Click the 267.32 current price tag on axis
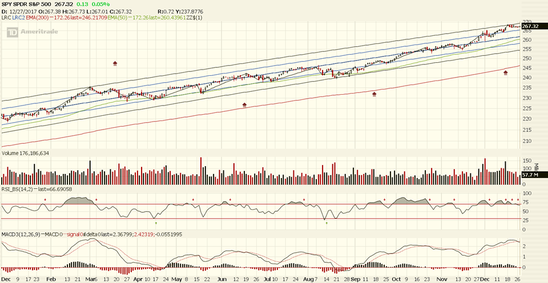Screen dimensions: 548x283 click(530, 26)
